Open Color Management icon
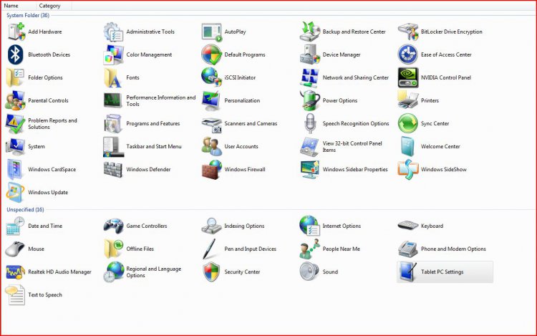Screen dimensions: 537x336 pyautogui.click(x=113, y=54)
